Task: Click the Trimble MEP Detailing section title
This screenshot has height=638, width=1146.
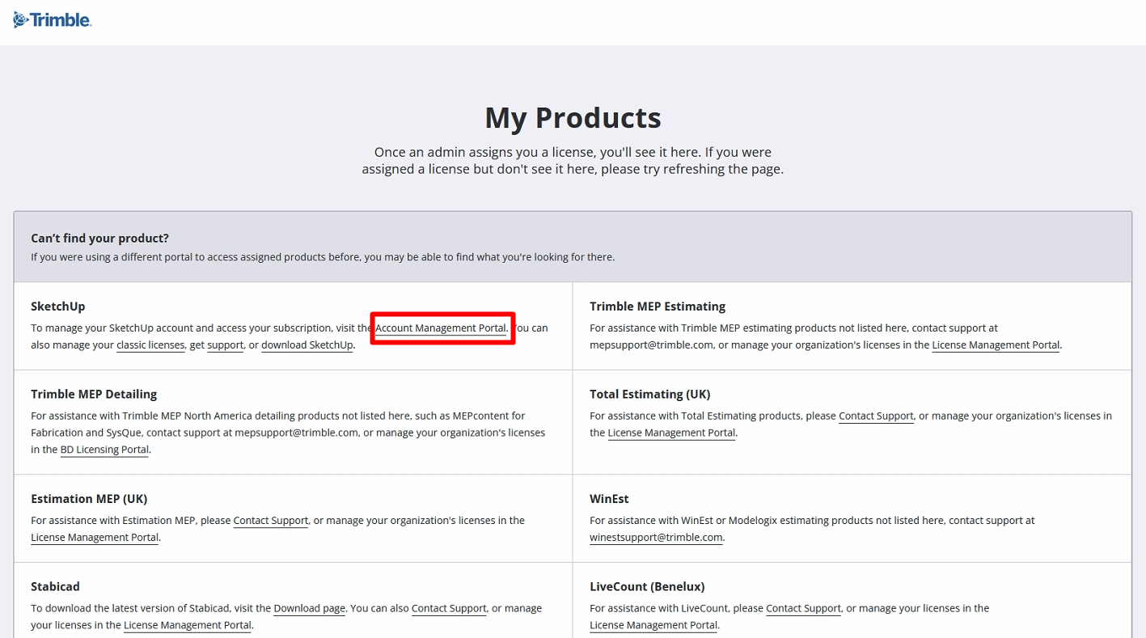Action: point(94,395)
